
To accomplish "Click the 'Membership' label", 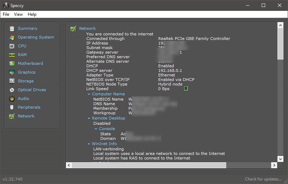I will [x=106, y=108].
